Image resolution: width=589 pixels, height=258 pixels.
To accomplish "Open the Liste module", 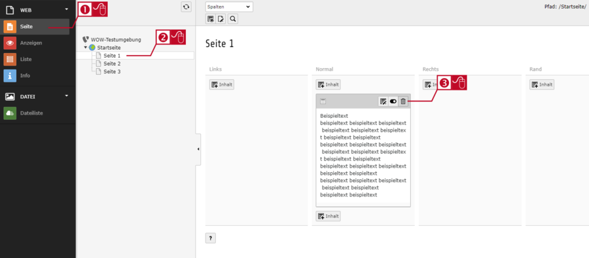I will (x=35, y=59).
